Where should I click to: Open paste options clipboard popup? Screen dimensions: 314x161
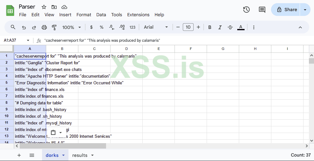56,132
